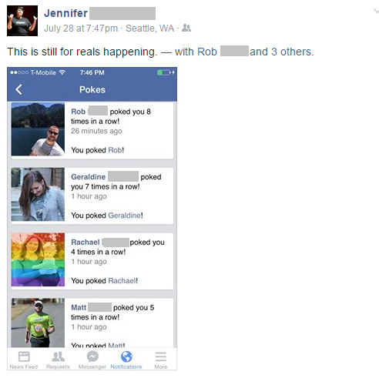Open the July 28 at 7:47pm timestamp
Screen dimensions: 379x378
tap(81, 28)
